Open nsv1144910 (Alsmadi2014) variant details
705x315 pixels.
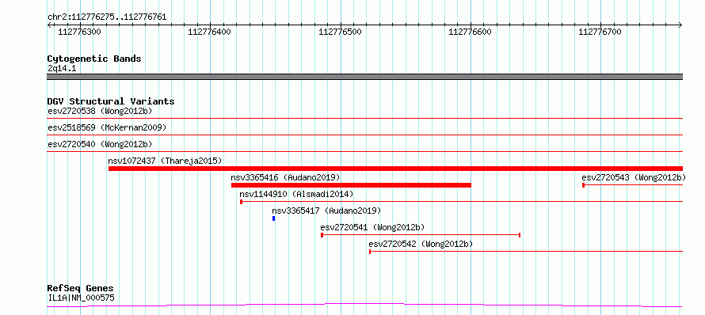point(297,194)
